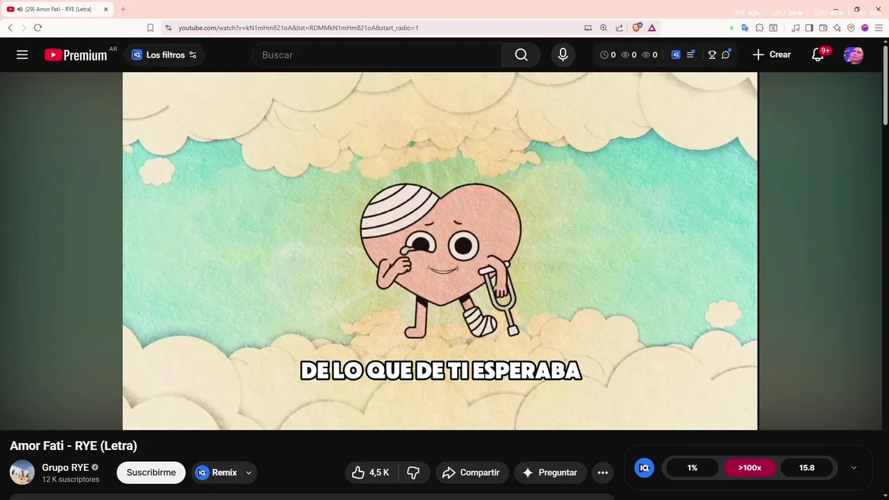The image size is (889, 500).
Task: Open a new browser tab
Action: coord(123,10)
